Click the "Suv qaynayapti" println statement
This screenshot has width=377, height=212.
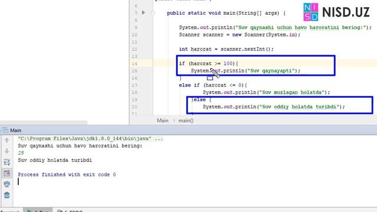click(246, 71)
